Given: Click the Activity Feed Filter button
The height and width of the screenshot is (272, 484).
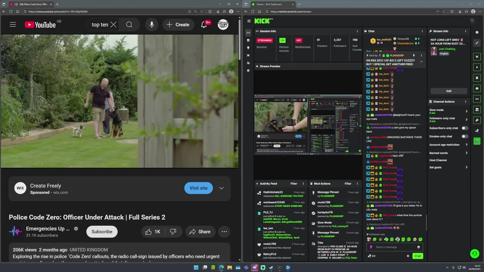Looking at the screenshot, I should (294, 184).
